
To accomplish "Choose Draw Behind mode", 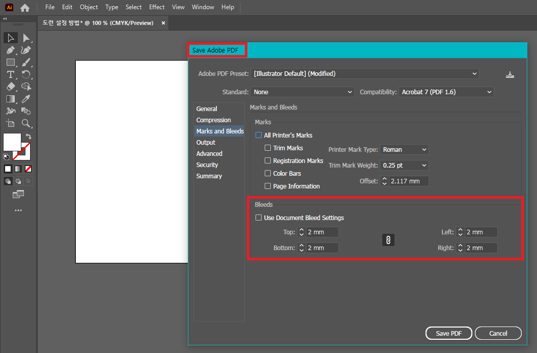I will (x=18, y=181).
